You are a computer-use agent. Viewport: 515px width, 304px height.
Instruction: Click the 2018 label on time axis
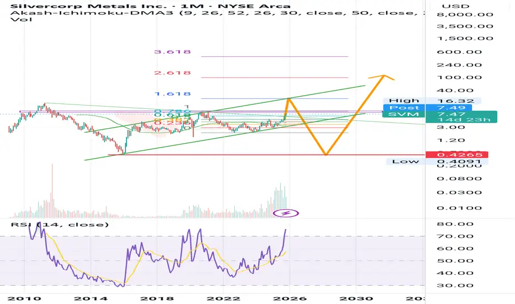point(157,298)
